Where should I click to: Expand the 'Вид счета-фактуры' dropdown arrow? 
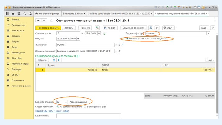click(x=208, y=33)
